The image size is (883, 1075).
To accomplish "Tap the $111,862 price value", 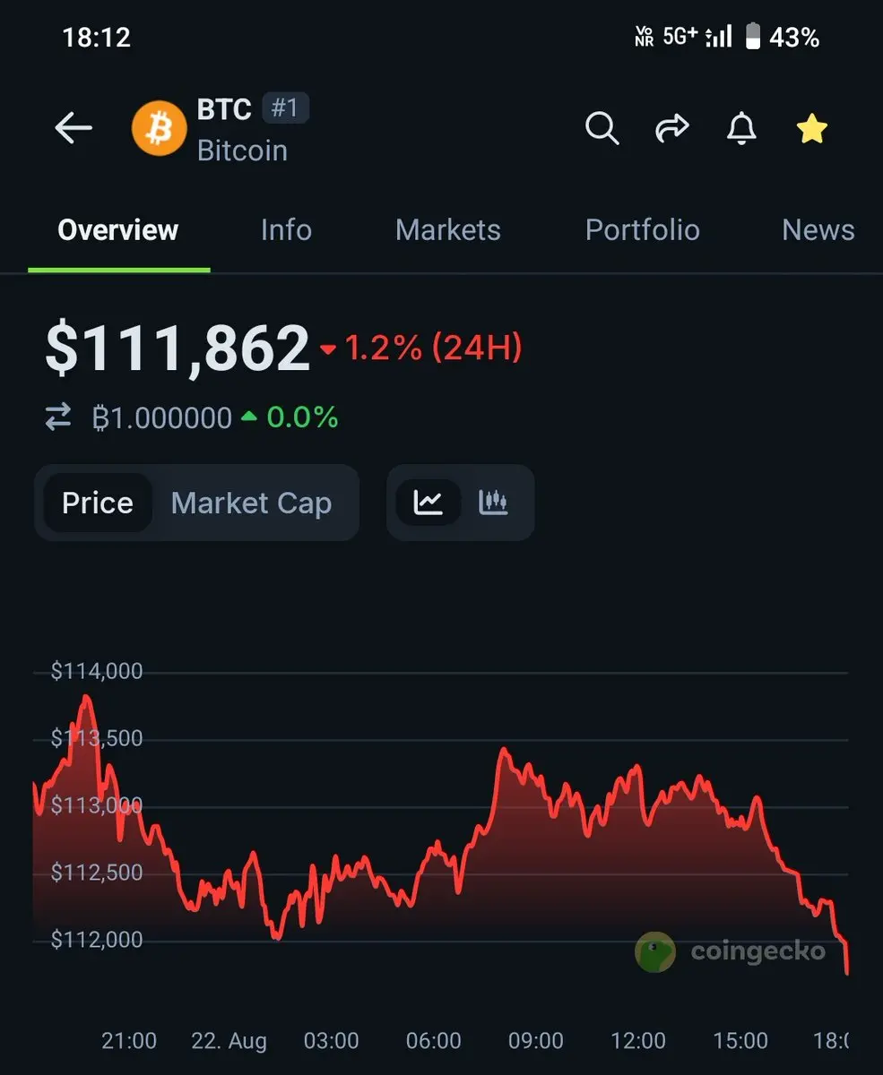I will click(177, 348).
